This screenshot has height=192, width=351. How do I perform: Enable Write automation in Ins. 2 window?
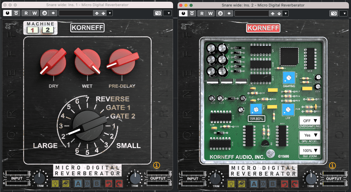coord(210,13)
